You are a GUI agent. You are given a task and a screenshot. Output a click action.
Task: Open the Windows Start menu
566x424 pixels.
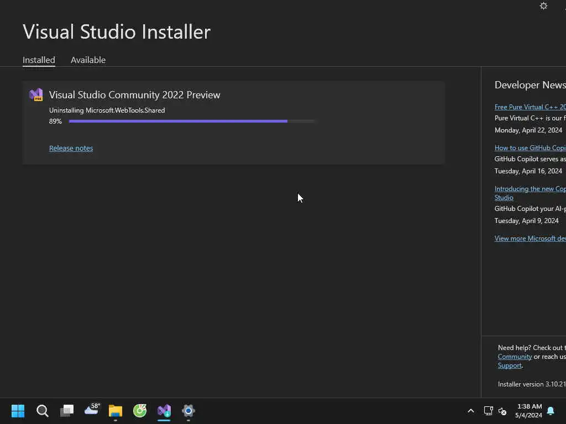pyautogui.click(x=18, y=411)
